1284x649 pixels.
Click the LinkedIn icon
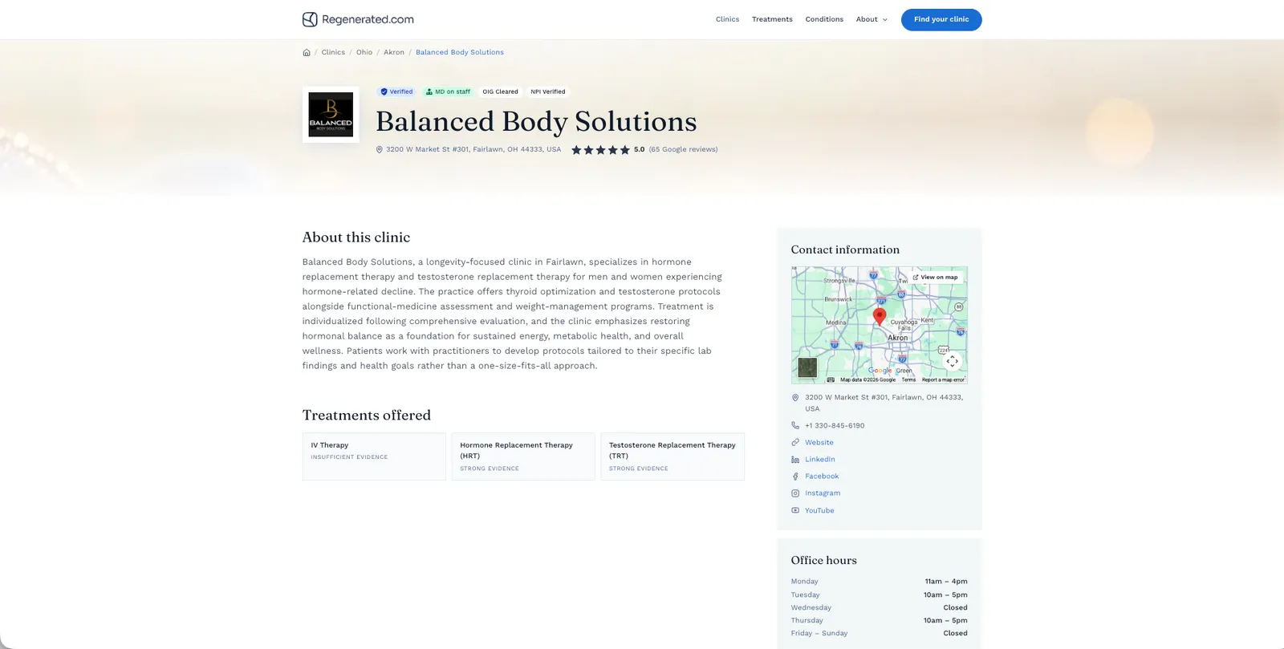pos(795,459)
